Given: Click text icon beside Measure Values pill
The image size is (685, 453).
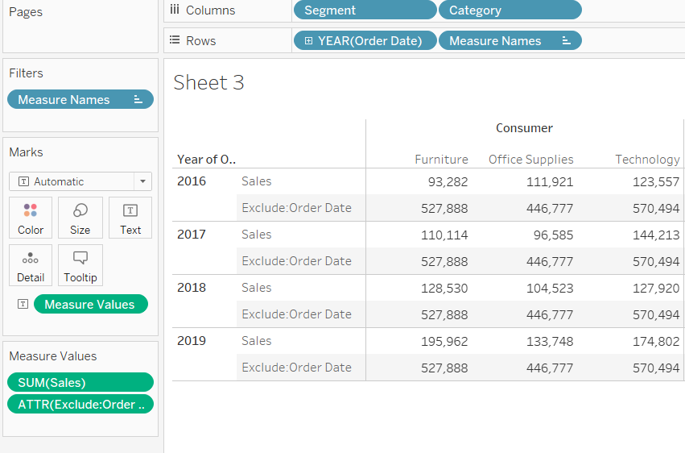Looking at the screenshot, I should pos(23,304).
